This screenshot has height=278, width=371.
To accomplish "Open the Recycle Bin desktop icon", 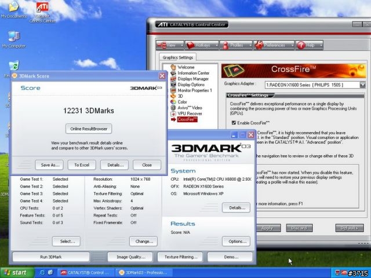I will click(14, 66).
